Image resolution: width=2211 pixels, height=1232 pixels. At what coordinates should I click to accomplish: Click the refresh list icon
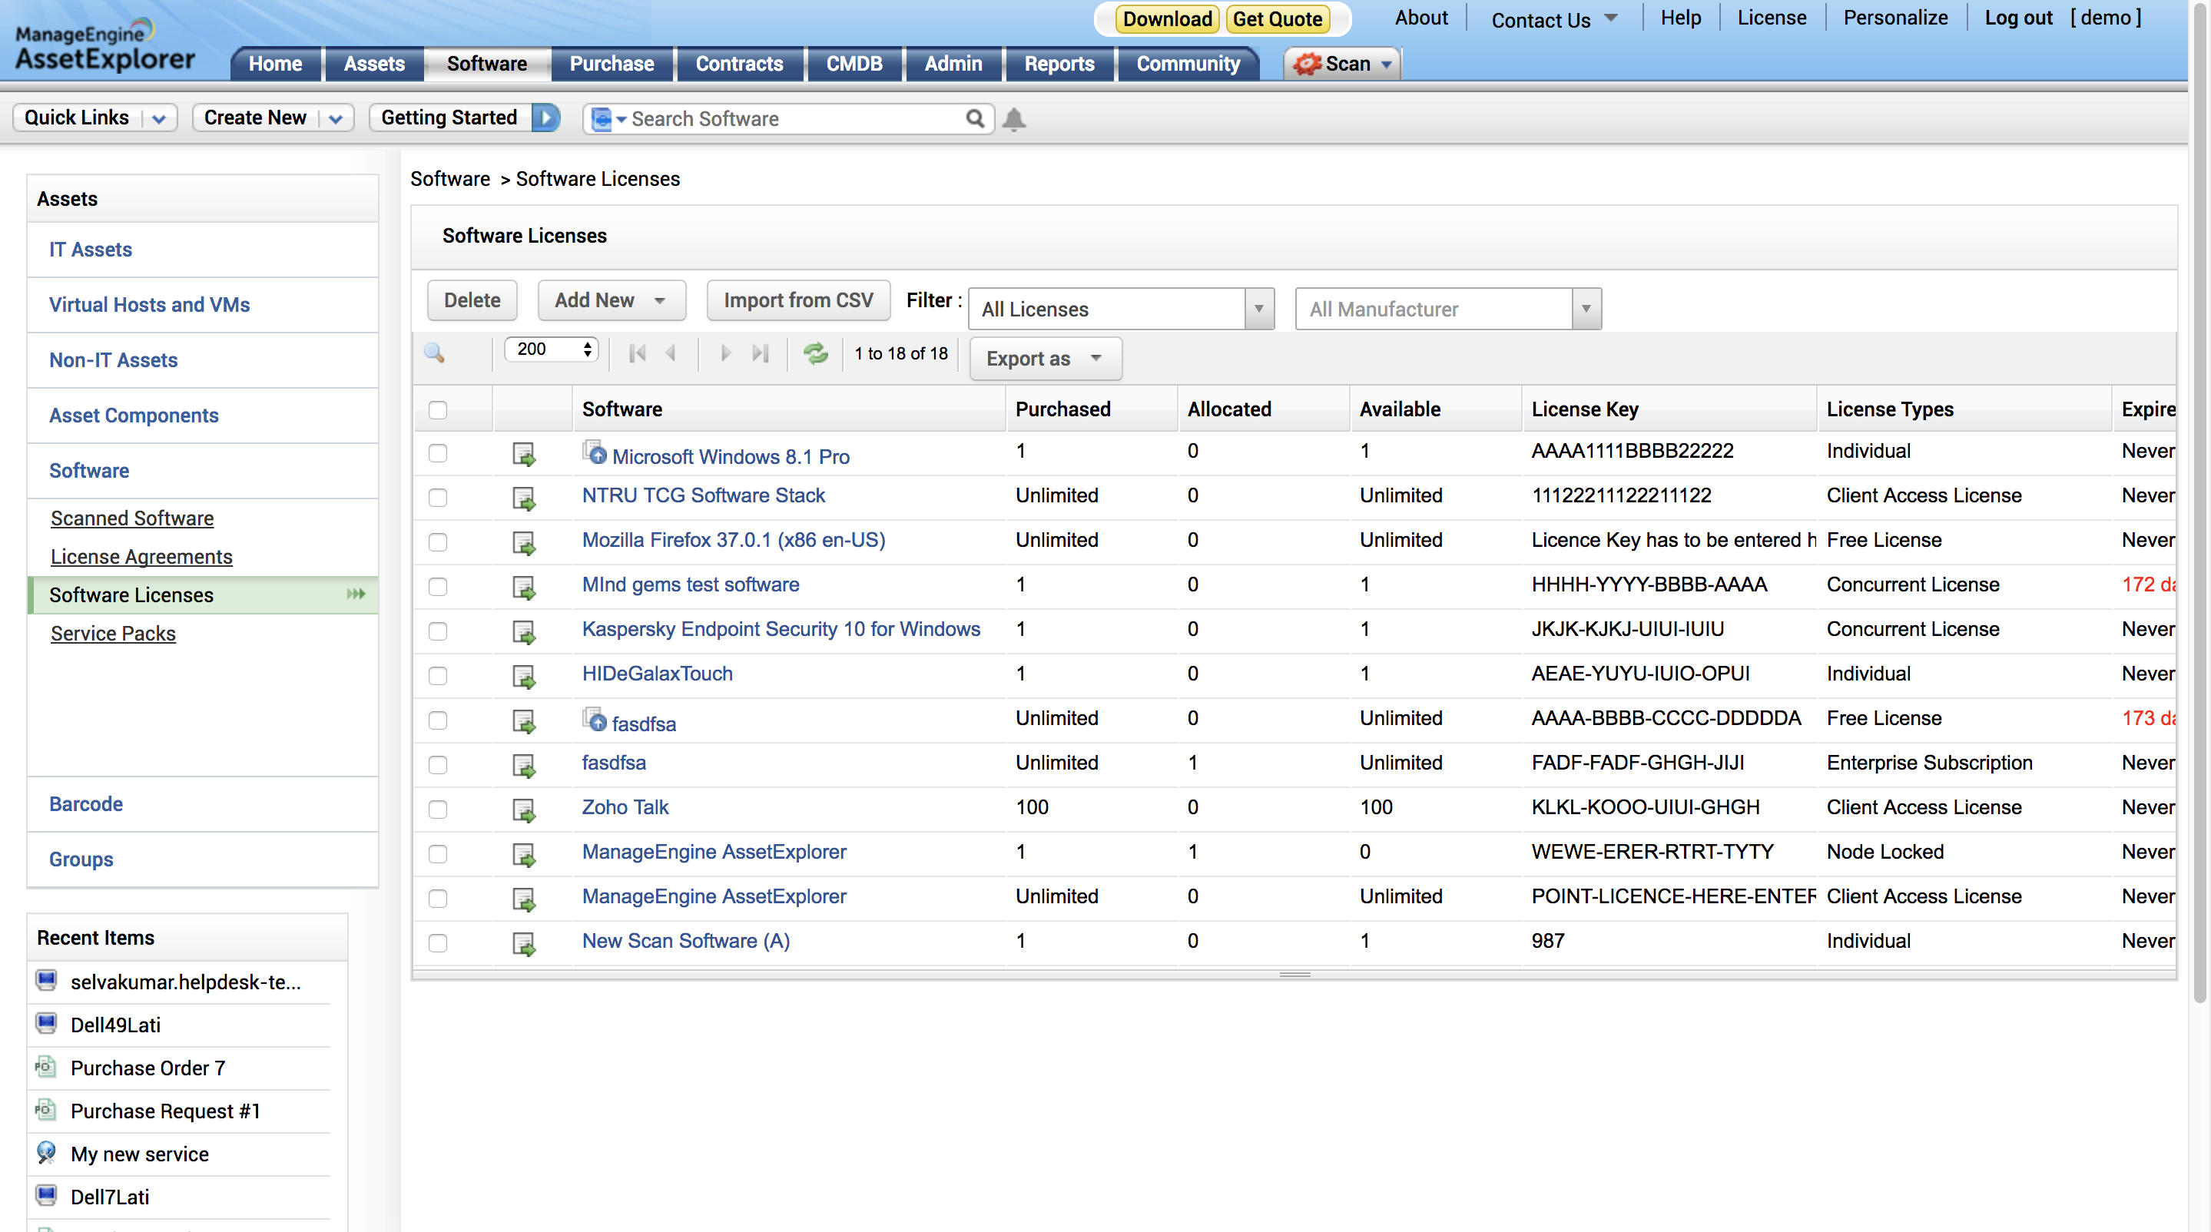(x=815, y=353)
